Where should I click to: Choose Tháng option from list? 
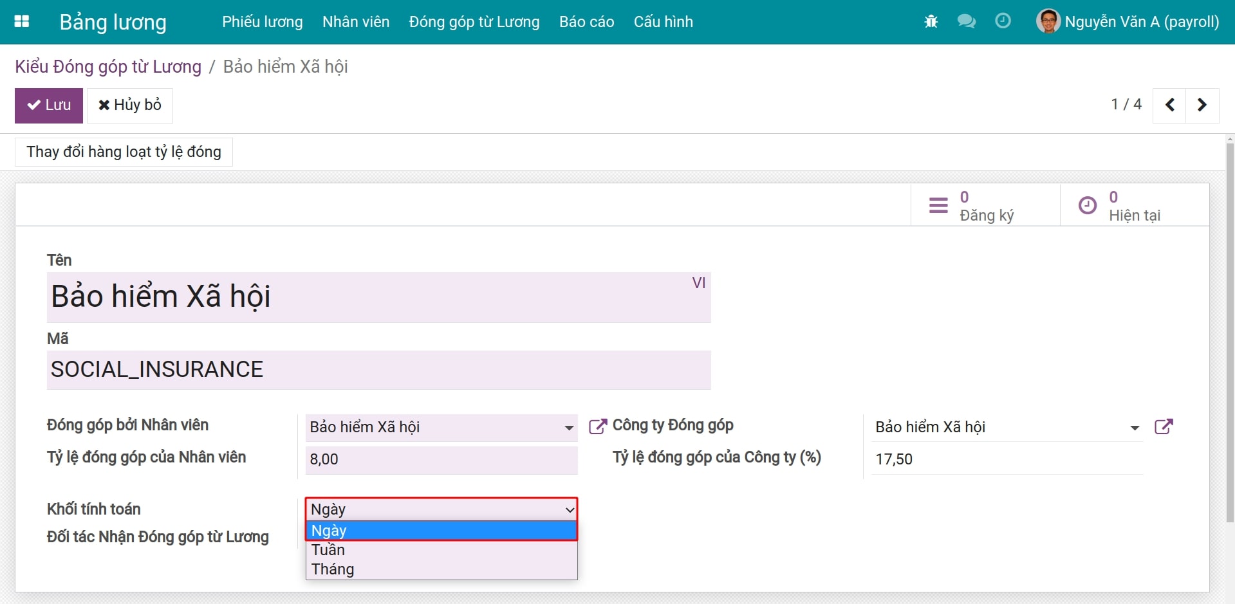pos(333,569)
